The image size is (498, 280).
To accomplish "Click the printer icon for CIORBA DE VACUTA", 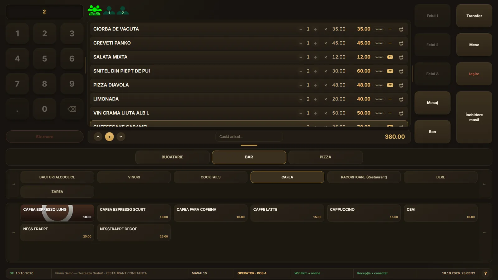I will pyautogui.click(x=401, y=29).
